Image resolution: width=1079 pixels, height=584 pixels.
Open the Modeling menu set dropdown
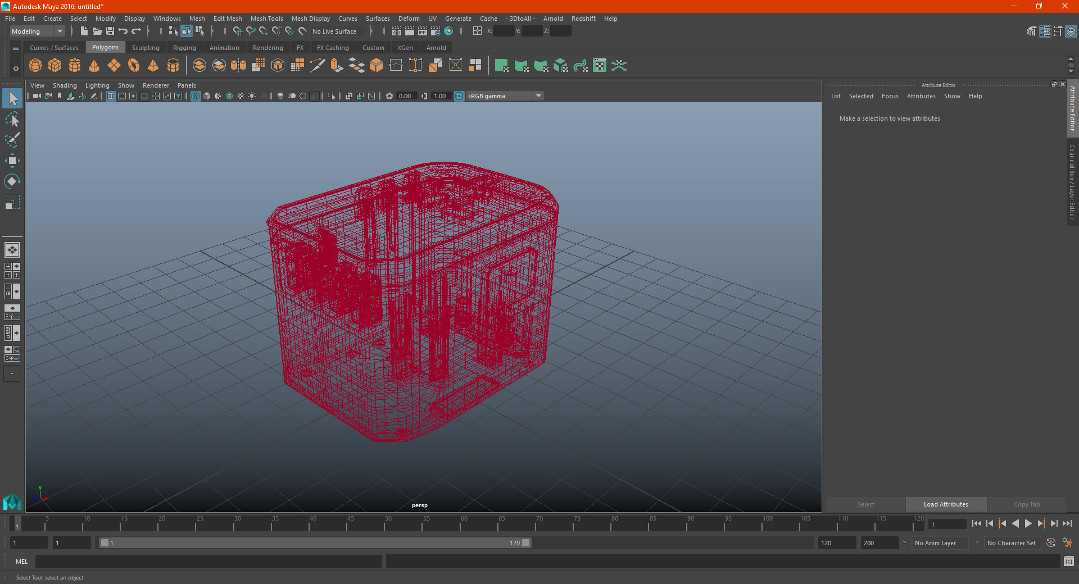[38, 31]
